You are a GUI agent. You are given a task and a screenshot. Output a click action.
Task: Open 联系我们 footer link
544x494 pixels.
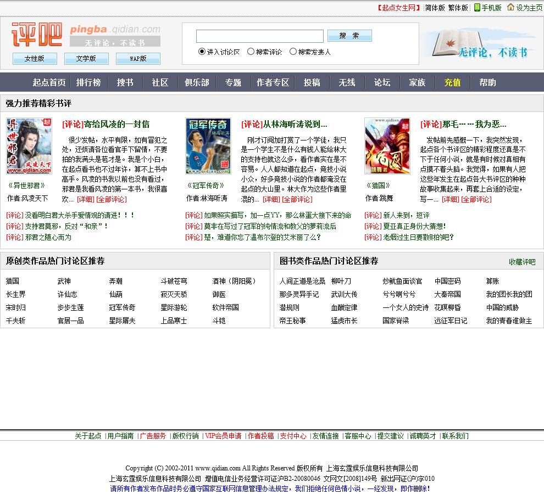[455, 436]
